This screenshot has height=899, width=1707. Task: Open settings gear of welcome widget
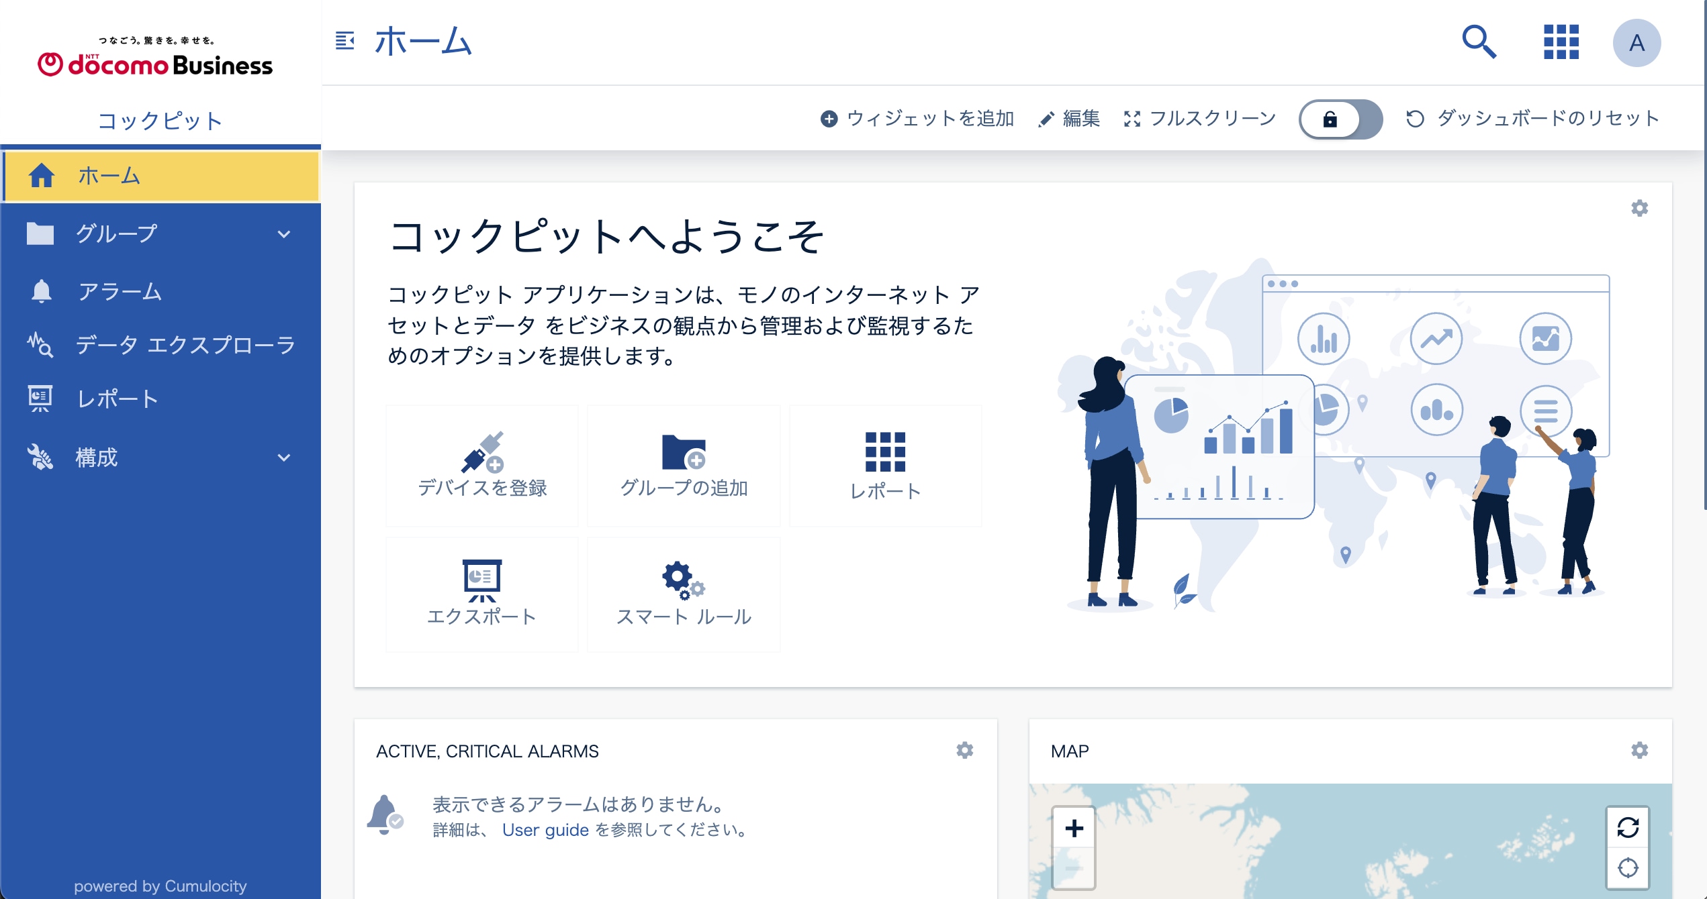1639,208
